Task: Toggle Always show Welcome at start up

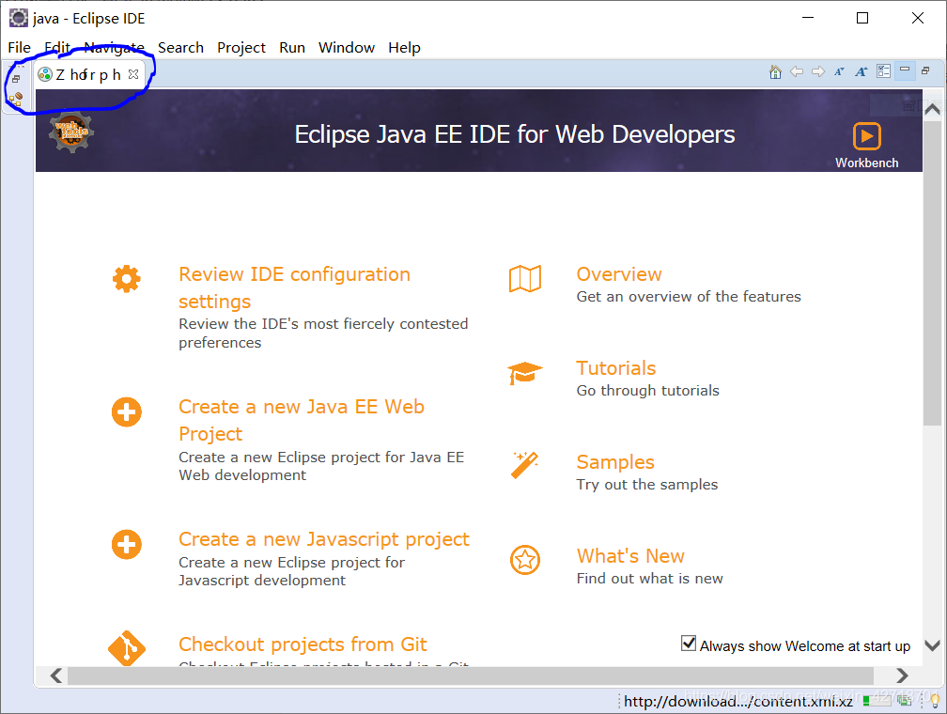Action: tap(688, 644)
